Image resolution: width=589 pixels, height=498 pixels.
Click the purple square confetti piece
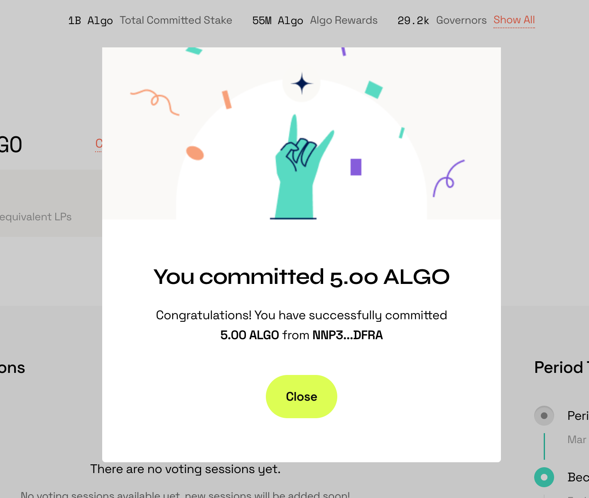coord(356,167)
